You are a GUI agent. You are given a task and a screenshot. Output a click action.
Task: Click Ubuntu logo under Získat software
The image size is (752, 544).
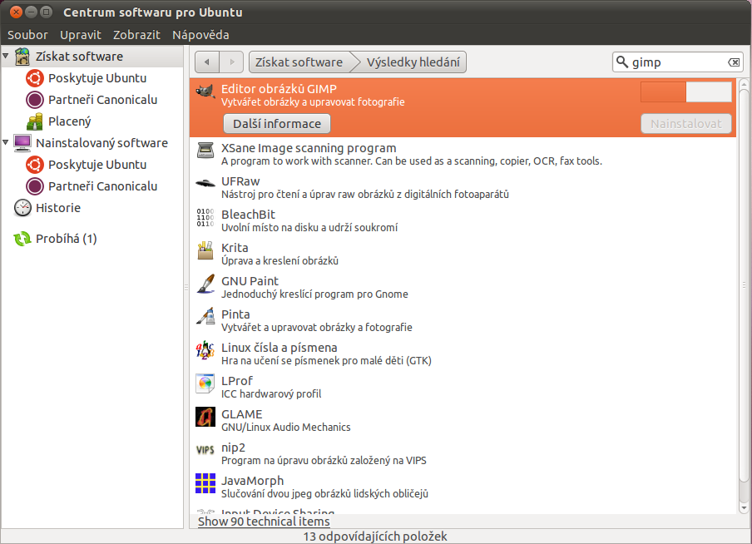pos(35,78)
